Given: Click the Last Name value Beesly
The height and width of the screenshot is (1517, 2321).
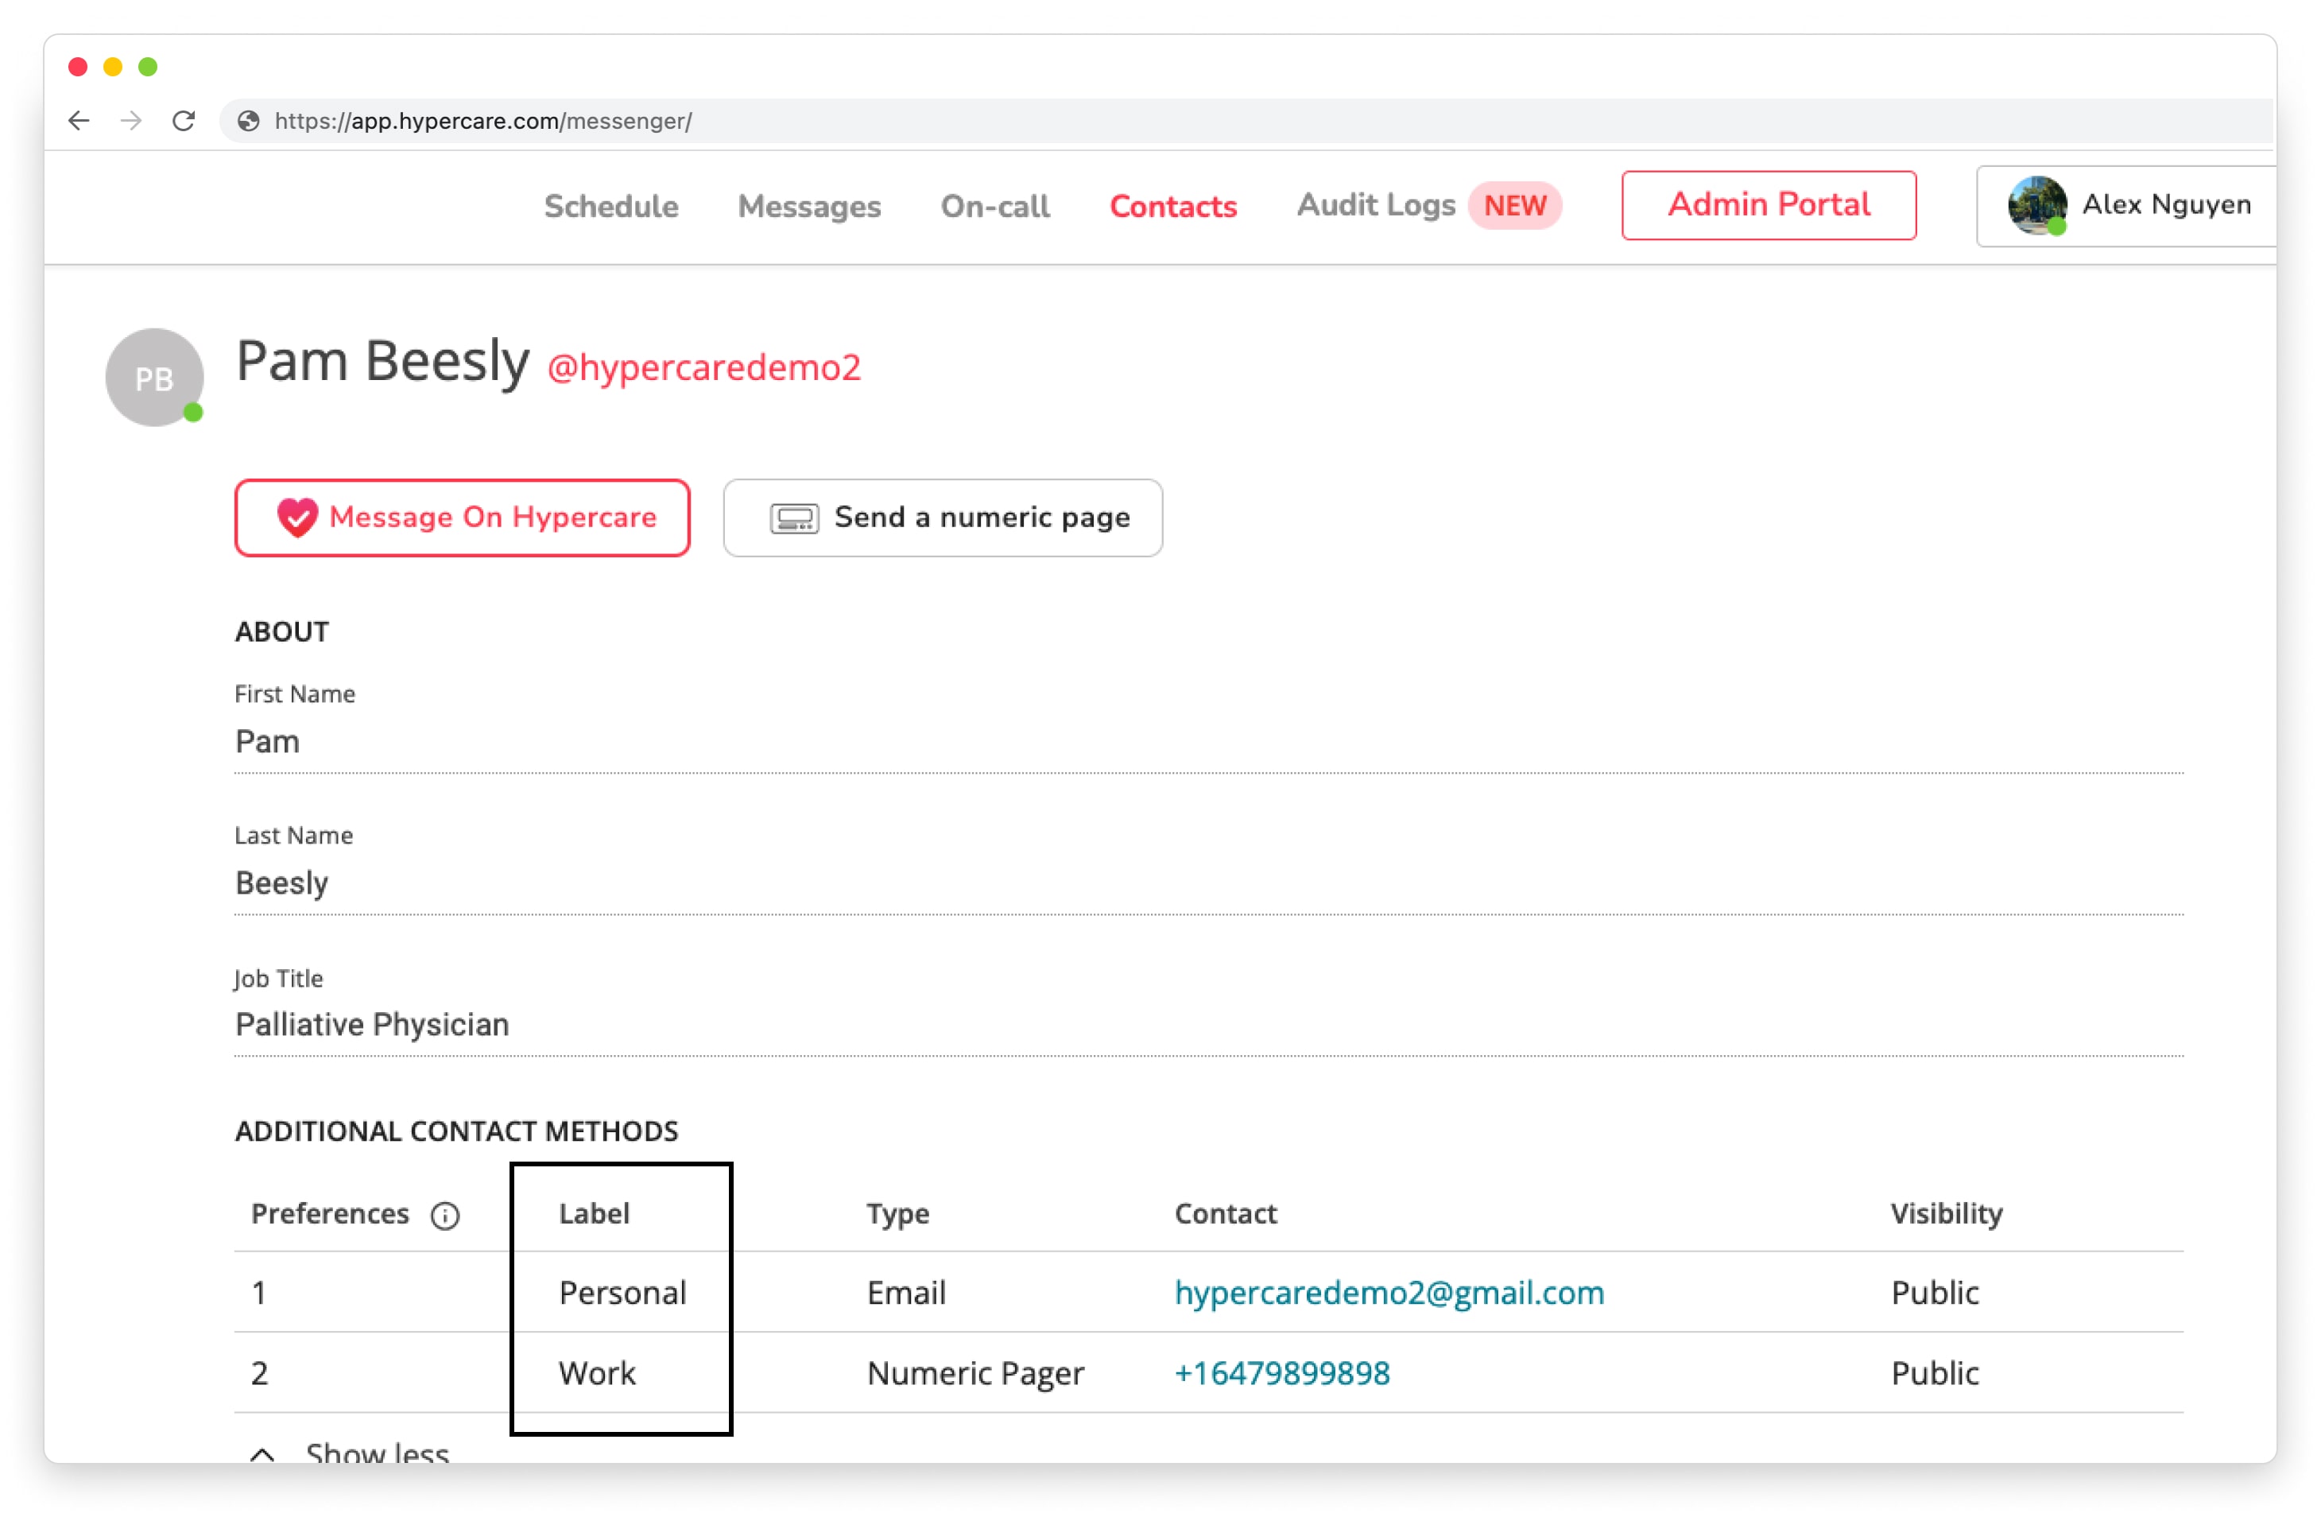Looking at the screenshot, I should [282, 883].
